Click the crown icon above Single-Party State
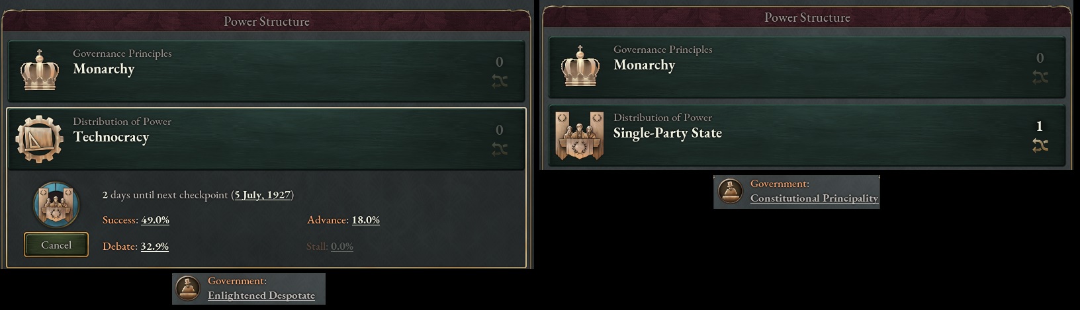The height and width of the screenshot is (310, 1080). click(580, 67)
